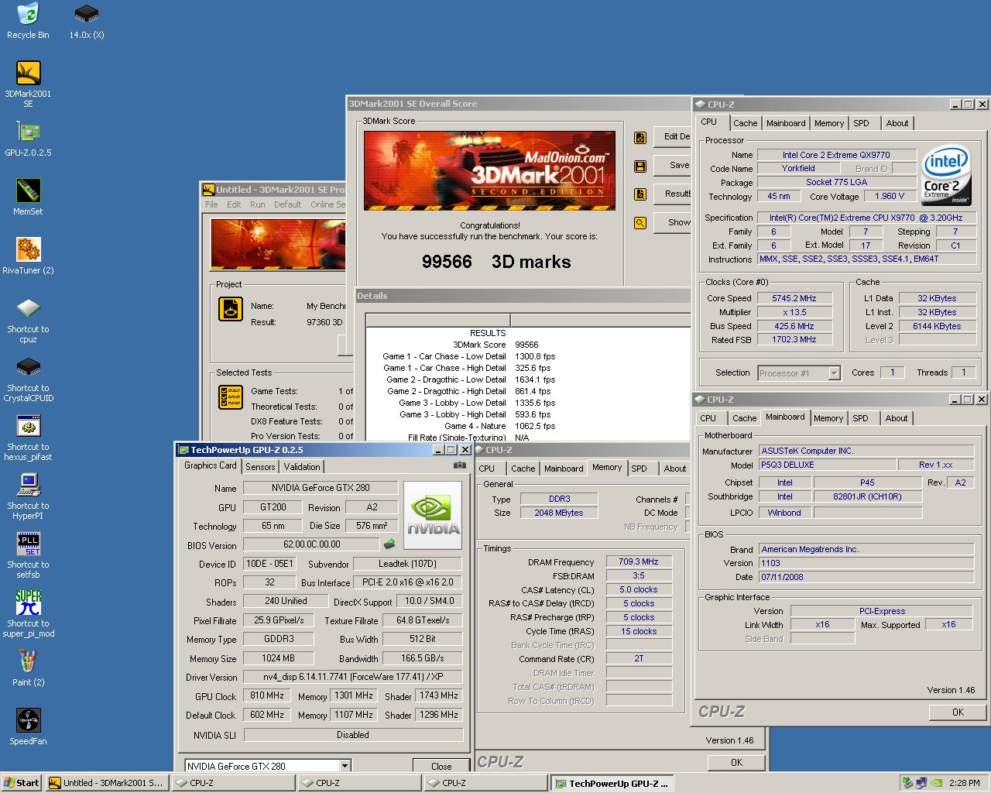Click OK in the Memory CPU-Z window
Image resolution: width=991 pixels, height=793 pixels.
pyautogui.click(x=736, y=762)
